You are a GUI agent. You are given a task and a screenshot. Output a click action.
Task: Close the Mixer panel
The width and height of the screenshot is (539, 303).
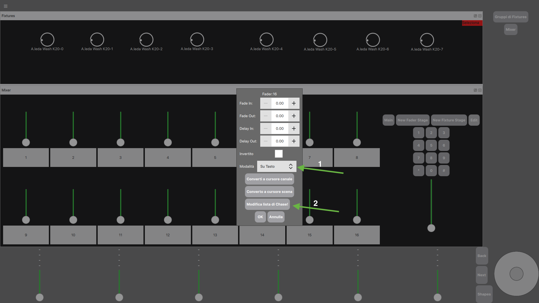click(480, 90)
